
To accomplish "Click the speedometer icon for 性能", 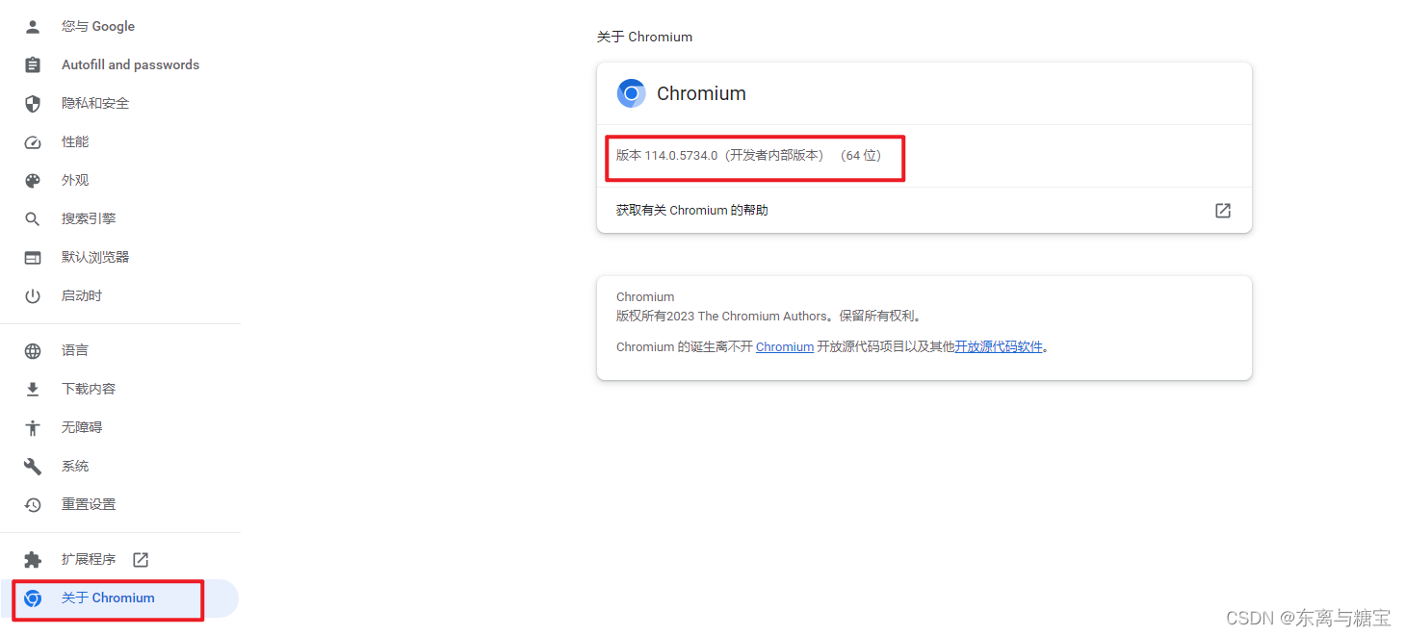I will tap(33, 141).
